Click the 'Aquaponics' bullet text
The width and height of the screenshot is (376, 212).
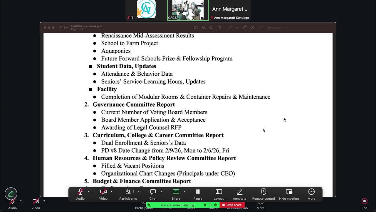(x=116, y=51)
